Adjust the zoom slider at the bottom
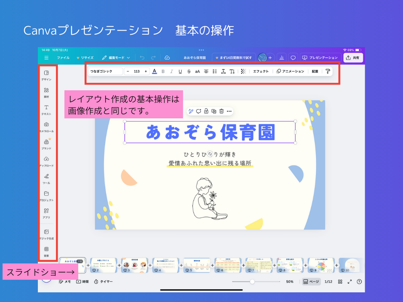The width and height of the screenshot is (403, 302). coord(252,281)
